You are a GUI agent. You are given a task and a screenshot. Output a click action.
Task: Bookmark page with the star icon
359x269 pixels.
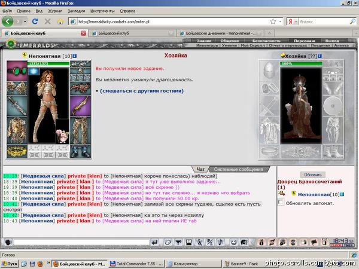273,22
